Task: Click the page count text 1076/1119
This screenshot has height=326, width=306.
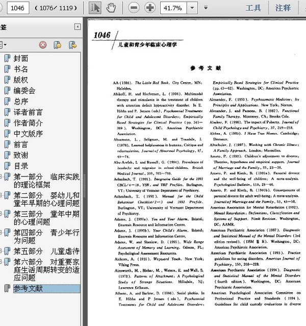Action: 56,8
